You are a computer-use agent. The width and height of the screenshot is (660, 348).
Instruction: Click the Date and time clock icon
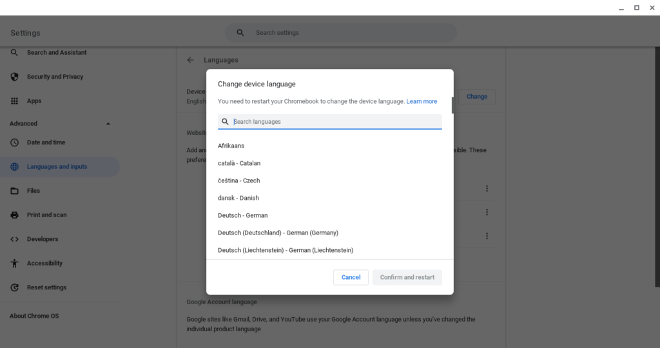point(14,142)
